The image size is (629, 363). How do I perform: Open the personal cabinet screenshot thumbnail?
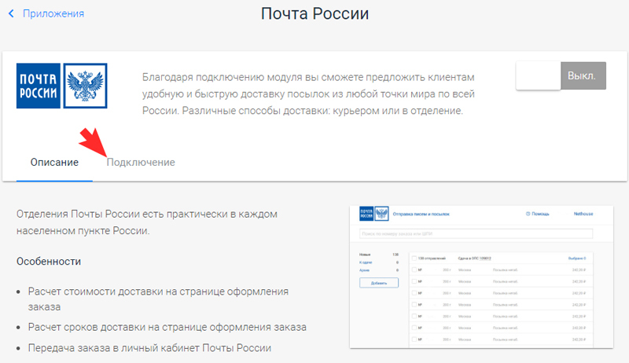tap(481, 277)
